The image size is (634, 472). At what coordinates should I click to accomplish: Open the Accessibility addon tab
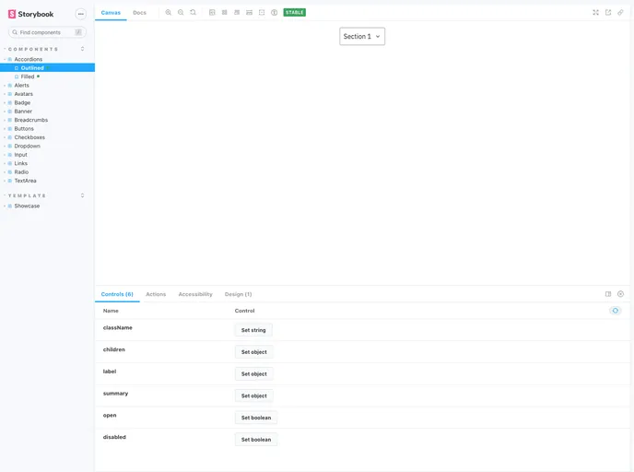195,294
